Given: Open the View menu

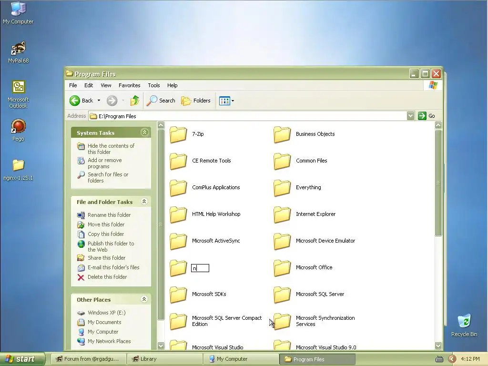Looking at the screenshot, I should coord(106,85).
